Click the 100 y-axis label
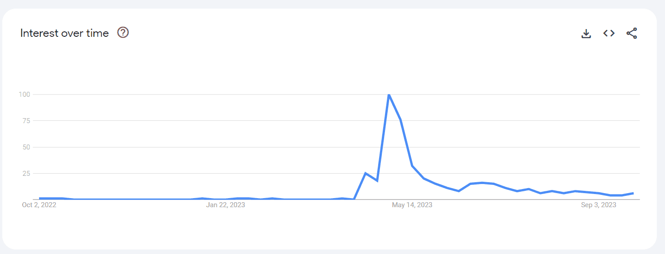 (x=24, y=95)
